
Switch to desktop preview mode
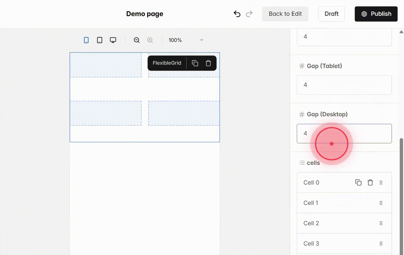113,40
